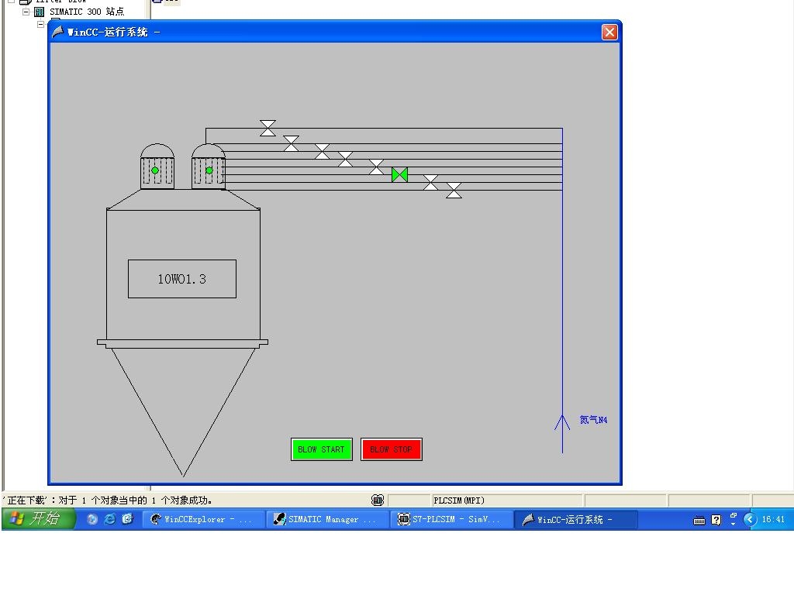The width and height of the screenshot is (794, 595).
Task: Collapse the child node beneath SIMATIC 300 站点
Action: [40, 24]
